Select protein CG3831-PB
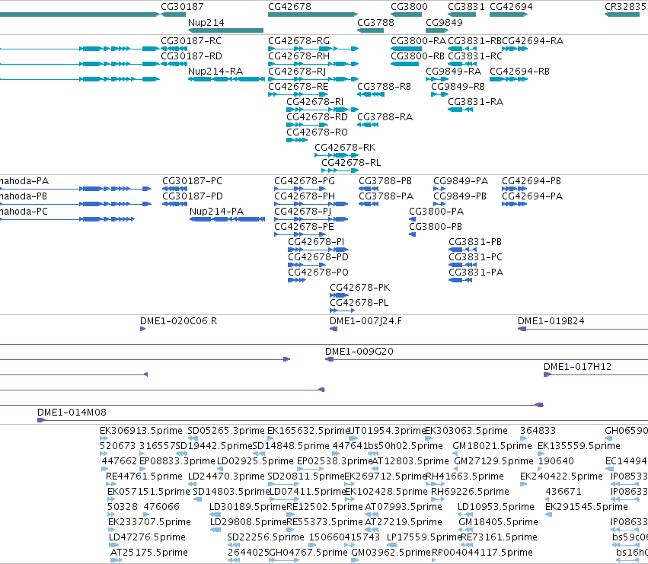The height and width of the screenshot is (564, 648). click(475, 242)
